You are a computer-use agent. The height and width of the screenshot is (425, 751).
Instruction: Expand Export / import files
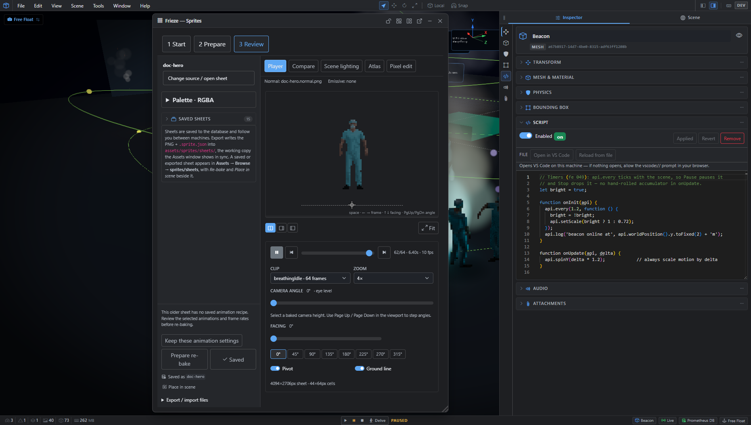coord(185,400)
